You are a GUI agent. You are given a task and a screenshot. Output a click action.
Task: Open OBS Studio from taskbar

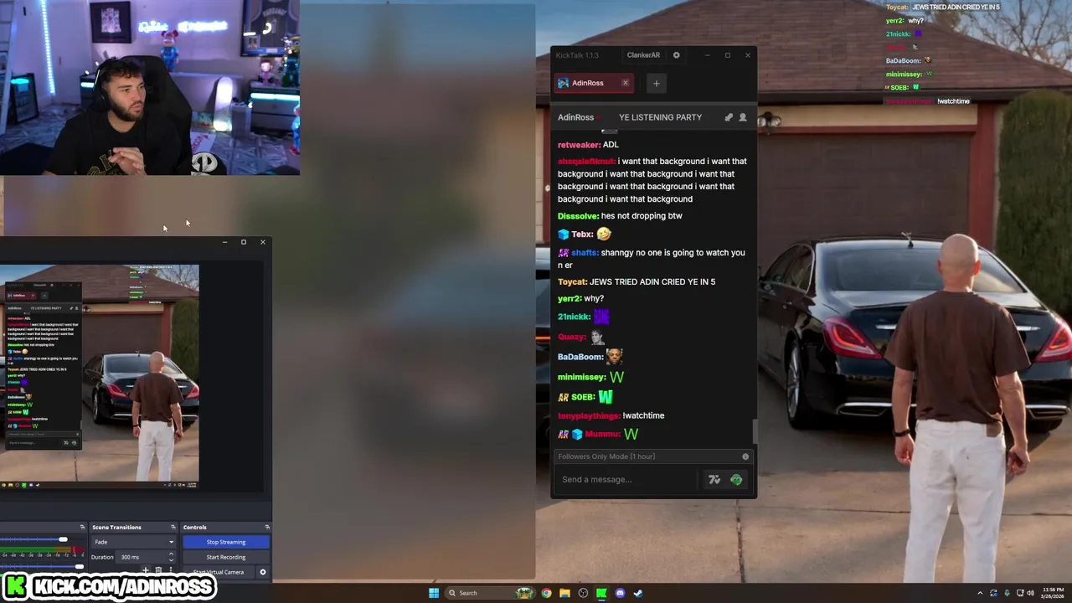click(x=583, y=593)
